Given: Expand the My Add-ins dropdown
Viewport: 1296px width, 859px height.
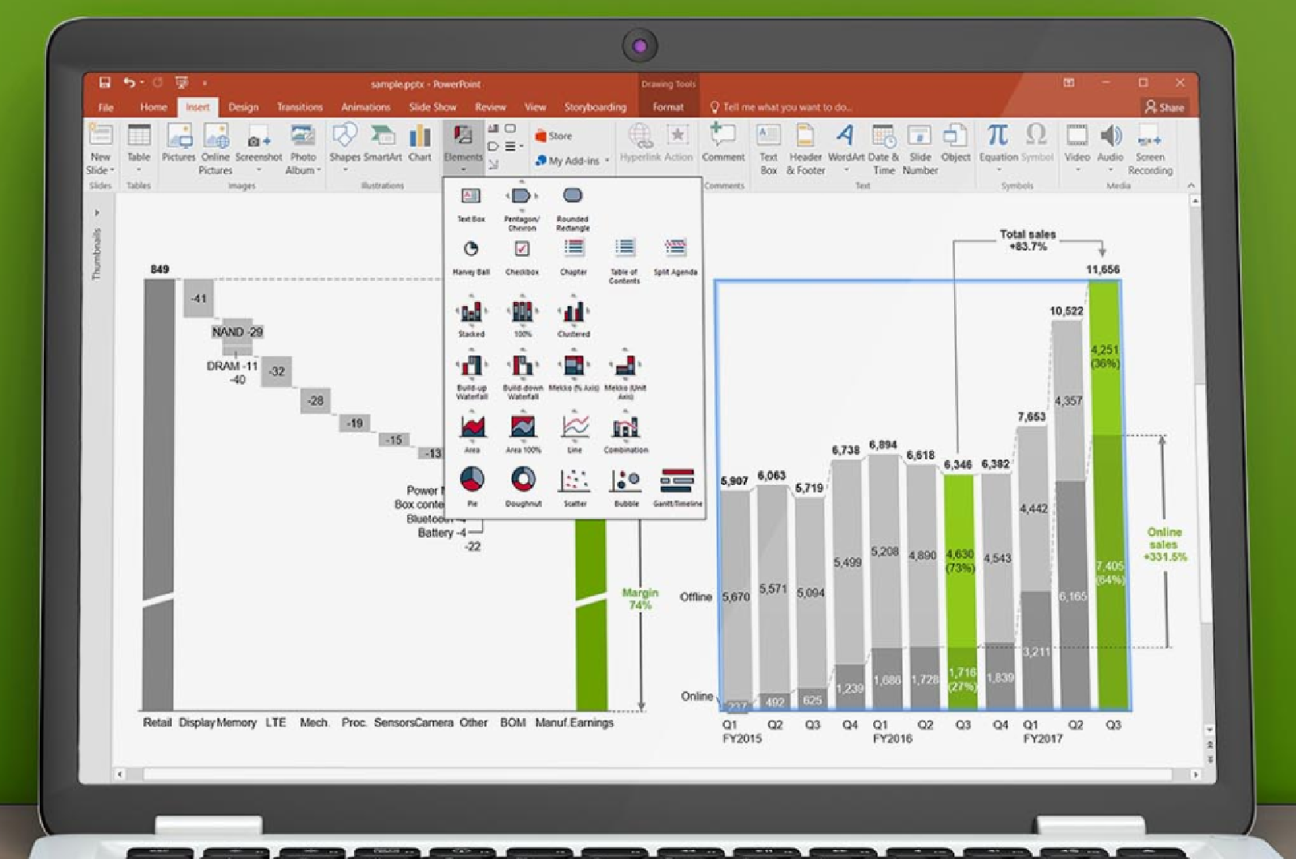Looking at the screenshot, I should point(607,161).
